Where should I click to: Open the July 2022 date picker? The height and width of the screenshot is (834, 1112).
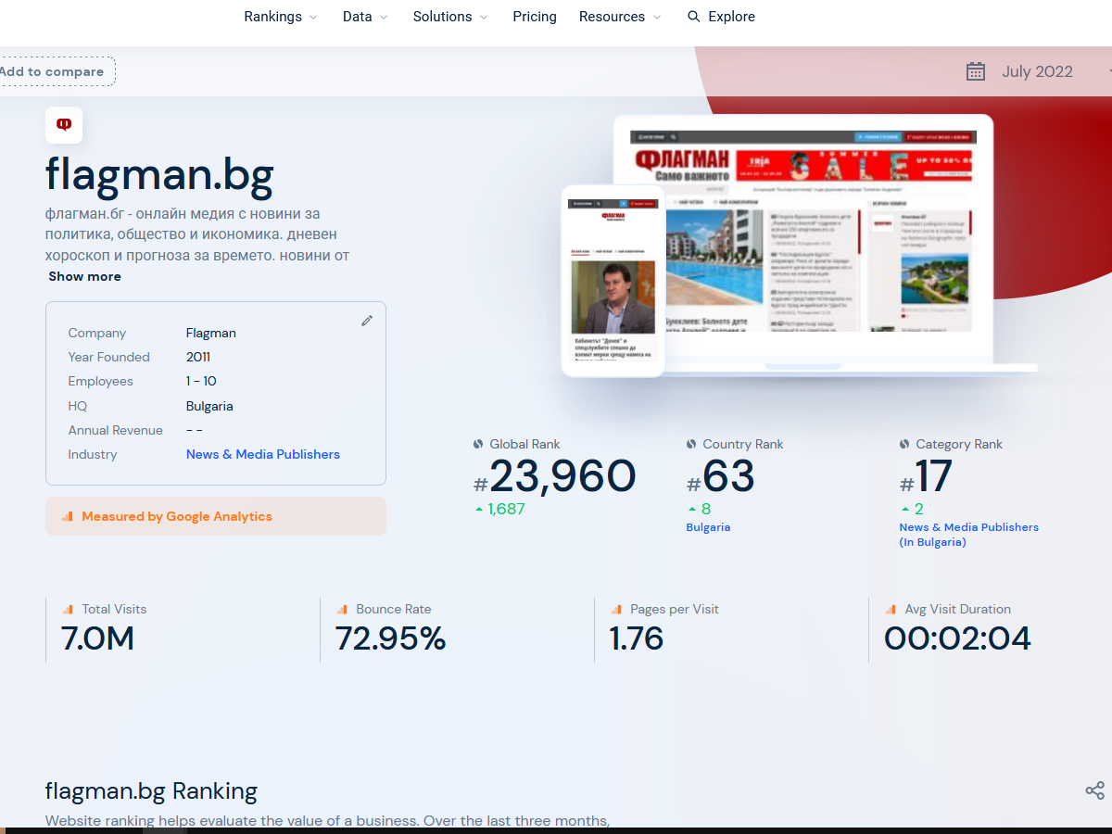pyautogui.click(x=1038, y=71)
